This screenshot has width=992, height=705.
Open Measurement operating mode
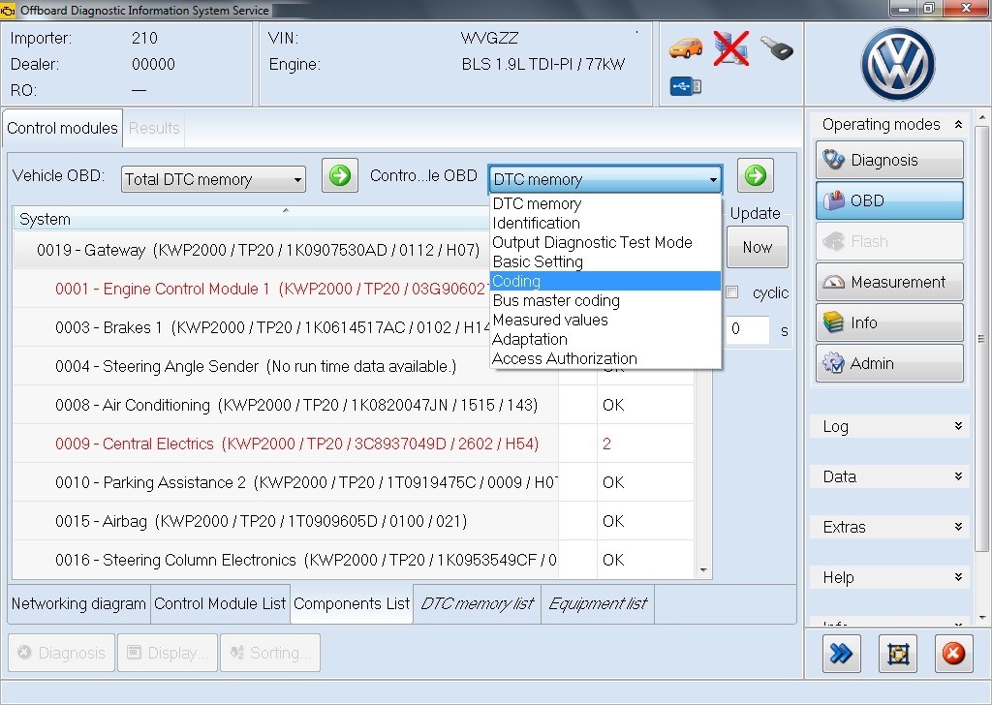[889, 282]
